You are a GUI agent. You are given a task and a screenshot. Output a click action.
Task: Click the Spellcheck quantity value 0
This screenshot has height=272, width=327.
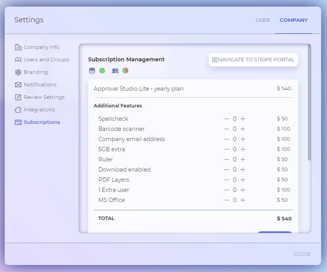(234, 119)
